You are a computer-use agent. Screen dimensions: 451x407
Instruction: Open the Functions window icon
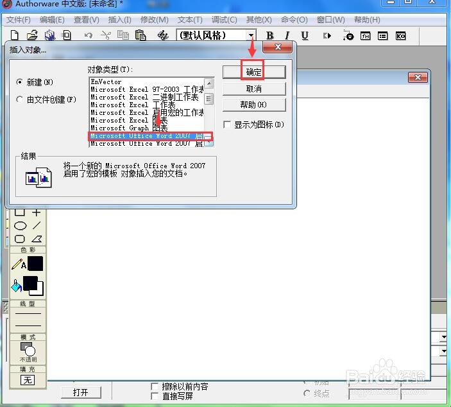pyautogui.click(x=365, y=36)
